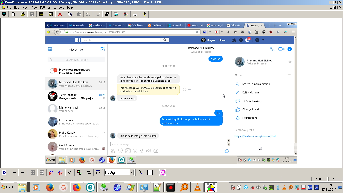This screenshot has width=343, height=193.
Task: Open the Help menu
Action: [x=70, y=8]
